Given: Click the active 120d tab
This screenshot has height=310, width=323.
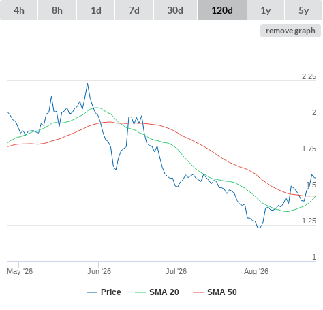Looking at the screenshot, I should coord(222,10).
